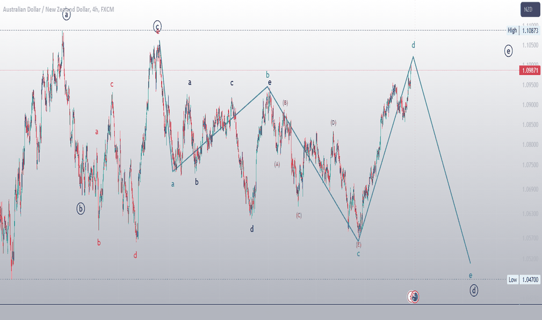
Task: Click the Australian Dollar / New Zealand Dollar chart title
Action: (x=58, y=9)
